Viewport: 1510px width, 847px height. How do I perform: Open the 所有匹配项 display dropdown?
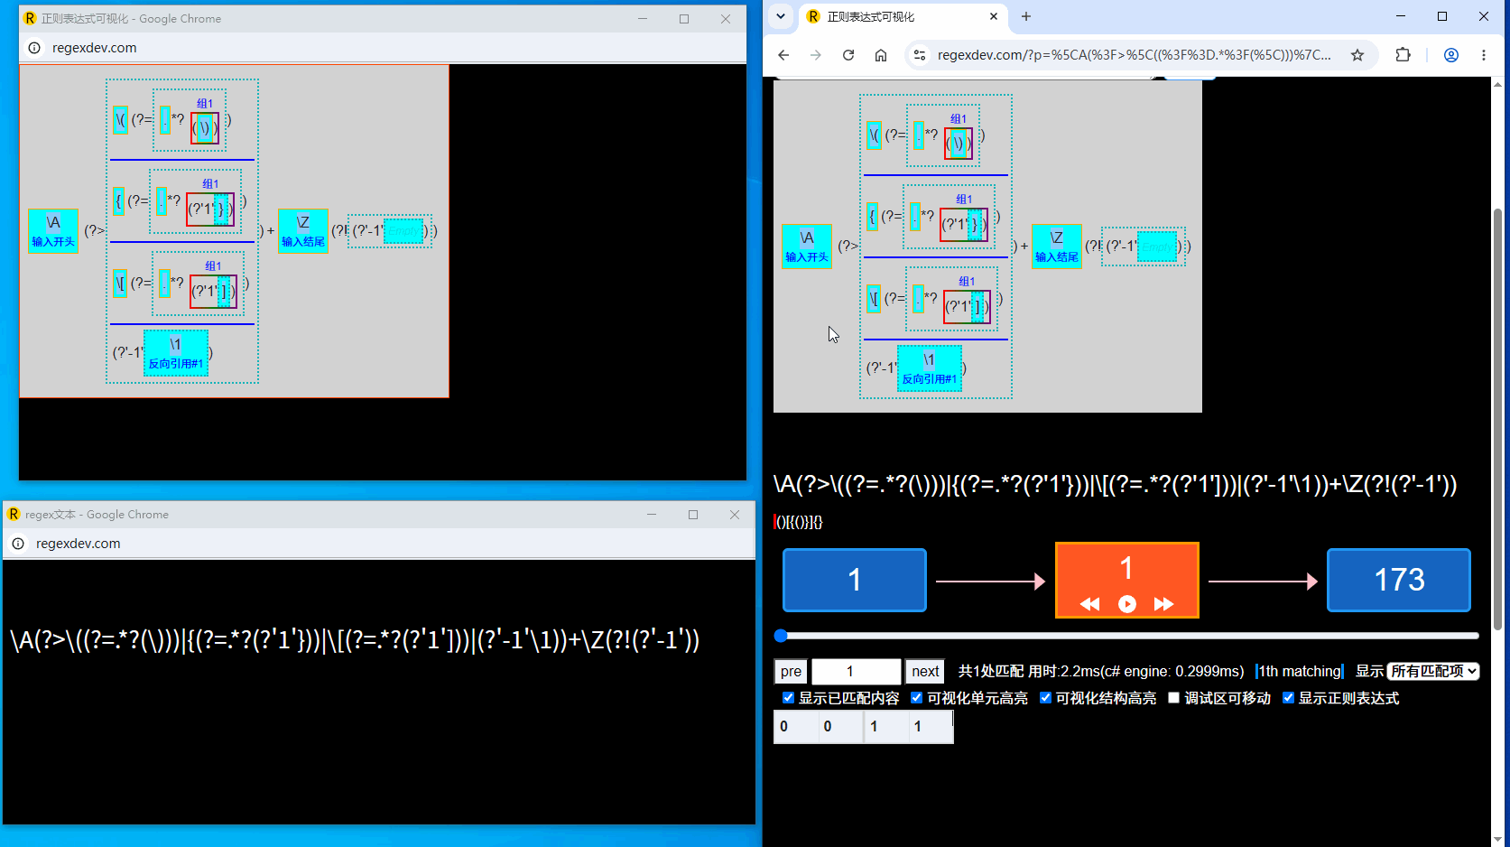click(x=1433, y=671)
